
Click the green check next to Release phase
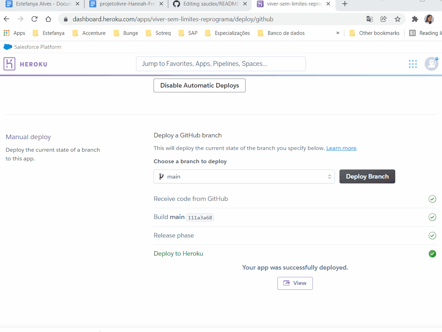click(432, 236)
